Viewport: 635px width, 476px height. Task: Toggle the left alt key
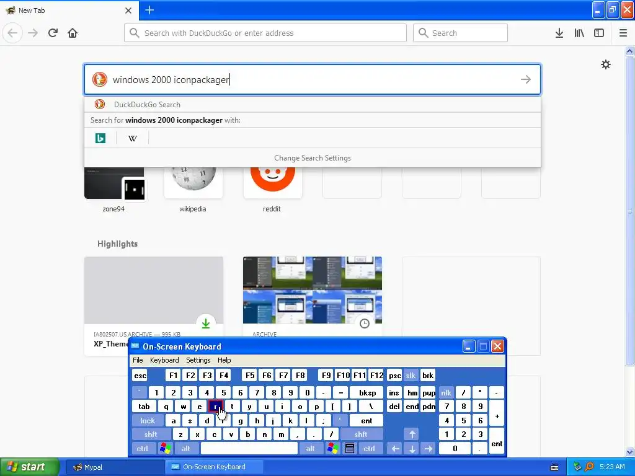186,449
